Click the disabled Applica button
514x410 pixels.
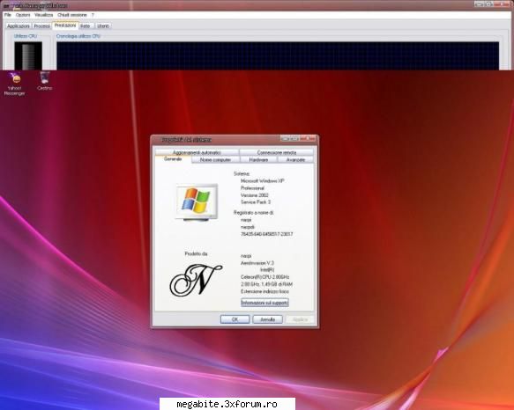pos(300,319)
